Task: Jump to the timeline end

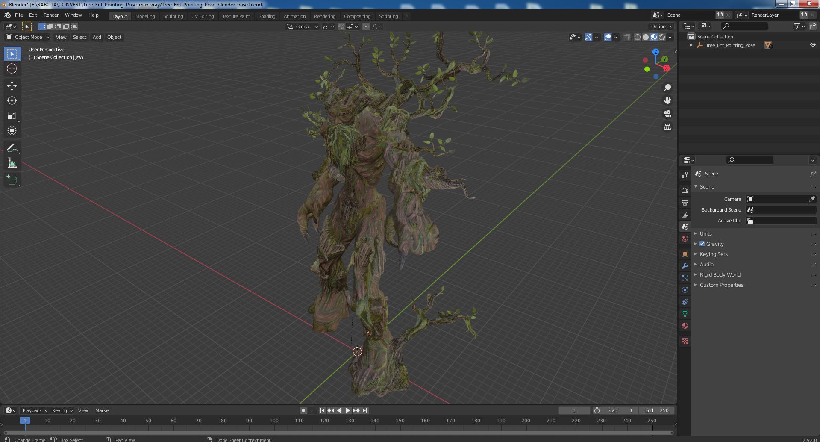Action: pos(365,410)
